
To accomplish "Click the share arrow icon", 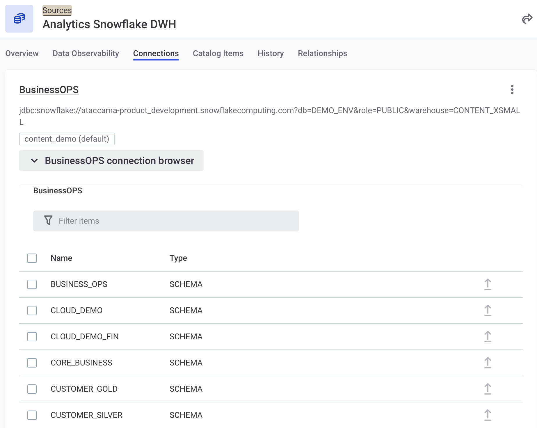I will pyautogui.click(x=527, y=19).
